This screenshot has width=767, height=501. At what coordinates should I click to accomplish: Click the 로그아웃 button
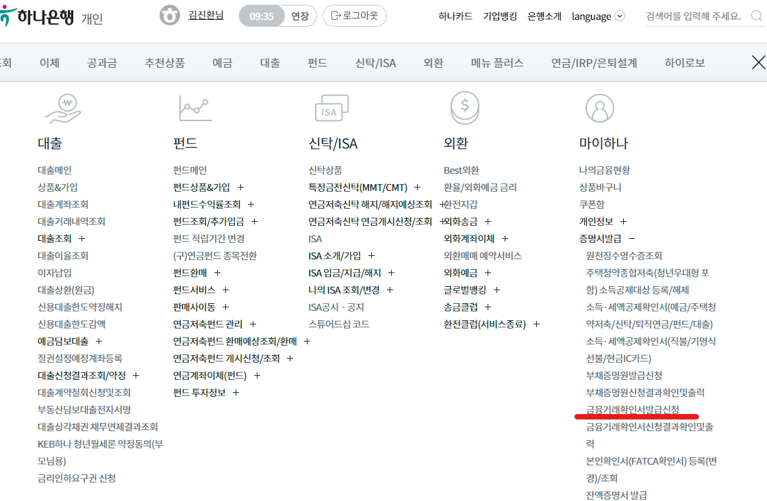(355, 16)
